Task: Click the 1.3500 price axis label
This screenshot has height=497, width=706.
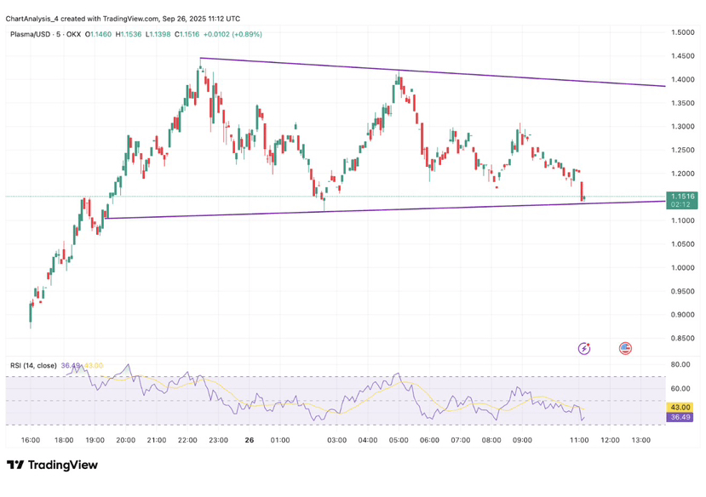Action: click(682, 103)
